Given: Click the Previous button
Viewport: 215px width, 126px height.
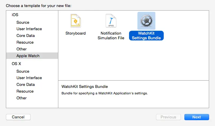Looking at the screenshot, I should [168, 117].
